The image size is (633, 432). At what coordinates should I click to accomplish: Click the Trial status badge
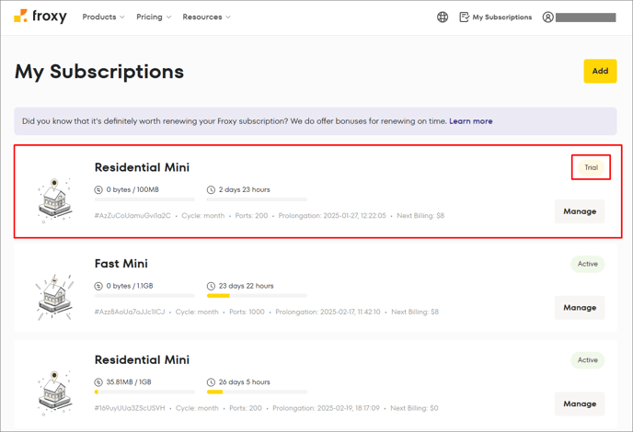591,167
